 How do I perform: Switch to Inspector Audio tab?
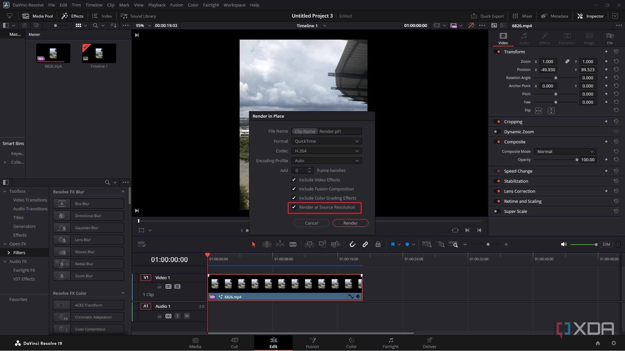pyautogui.click(x=524, y=38)
